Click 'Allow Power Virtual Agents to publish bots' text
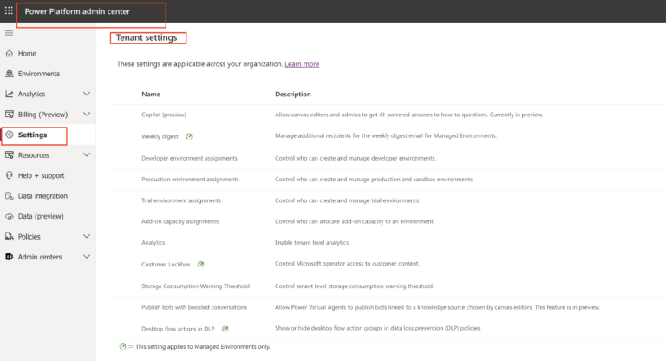666x361 pixels. tap(437, 307)
